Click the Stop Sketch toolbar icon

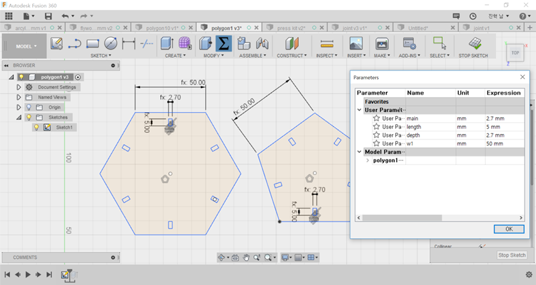(x=474, y=43)
